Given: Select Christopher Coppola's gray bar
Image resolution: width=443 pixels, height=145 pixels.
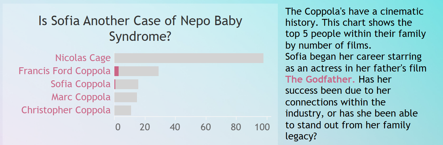Looking at the screenshot, I should pos(123,110).
